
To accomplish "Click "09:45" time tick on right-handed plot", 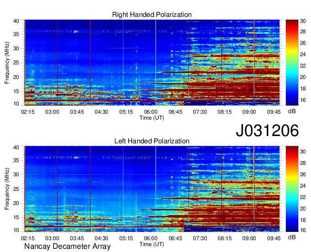I will (273, 112).
